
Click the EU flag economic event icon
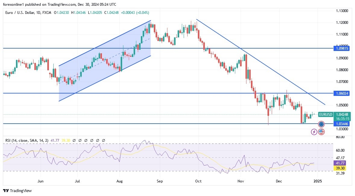[x=321, y=124]
